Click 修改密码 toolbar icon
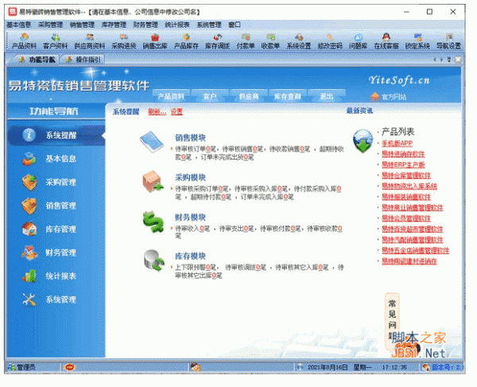Screen dimensions: 477x387 [x=330, y=41]
